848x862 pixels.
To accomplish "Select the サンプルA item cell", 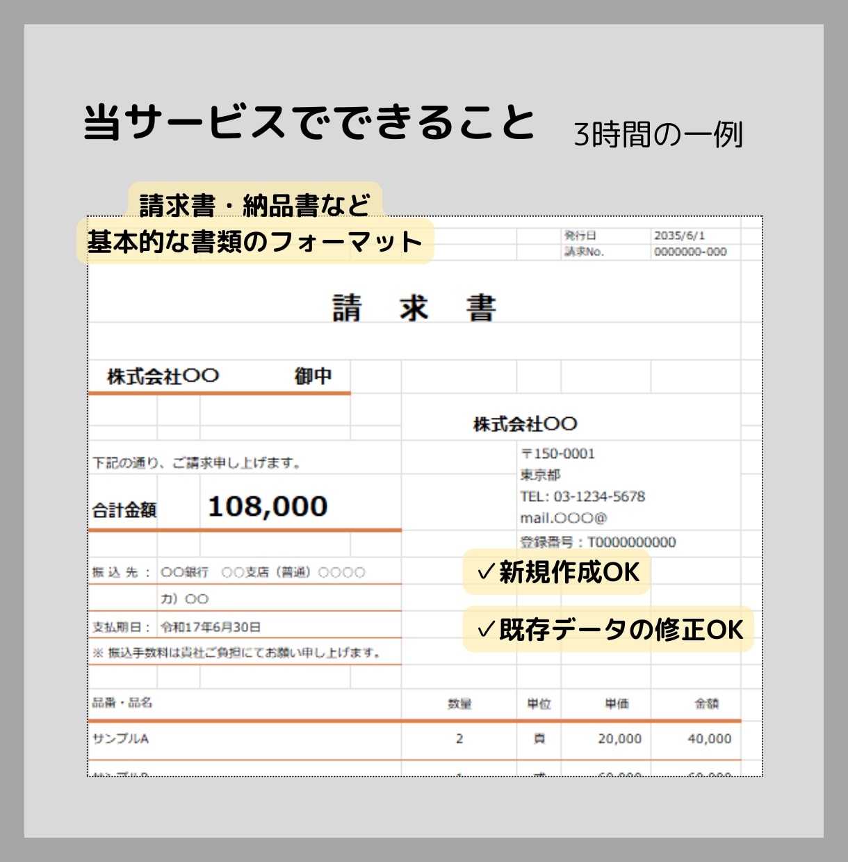I will pos(120,739).
